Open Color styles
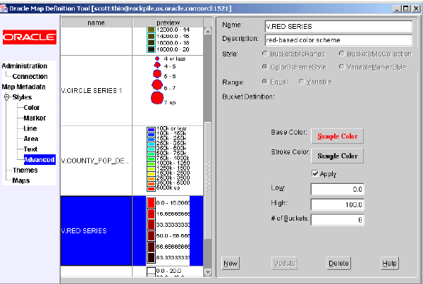The image size is (423, 284). [x=32, y=108]
